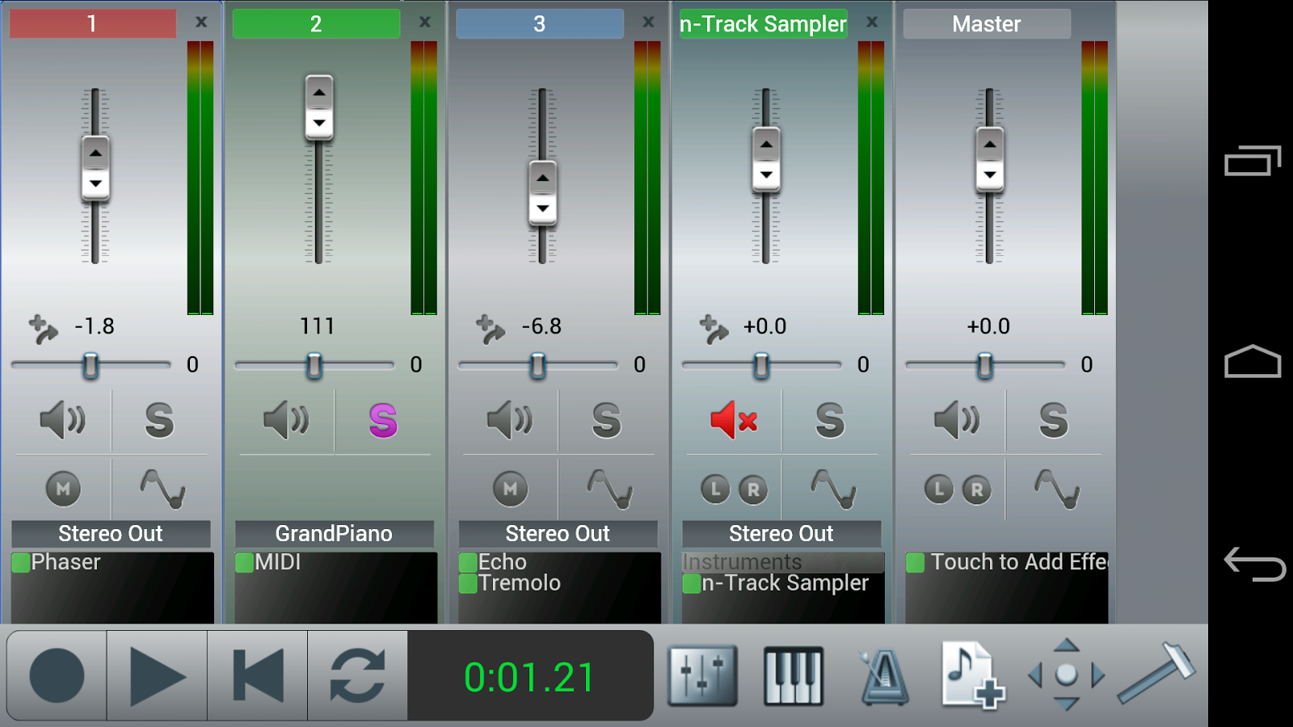The image size is (1293, 727).
Task: Select the n-Track Sampler track header
Action: [x=764, y=23]
